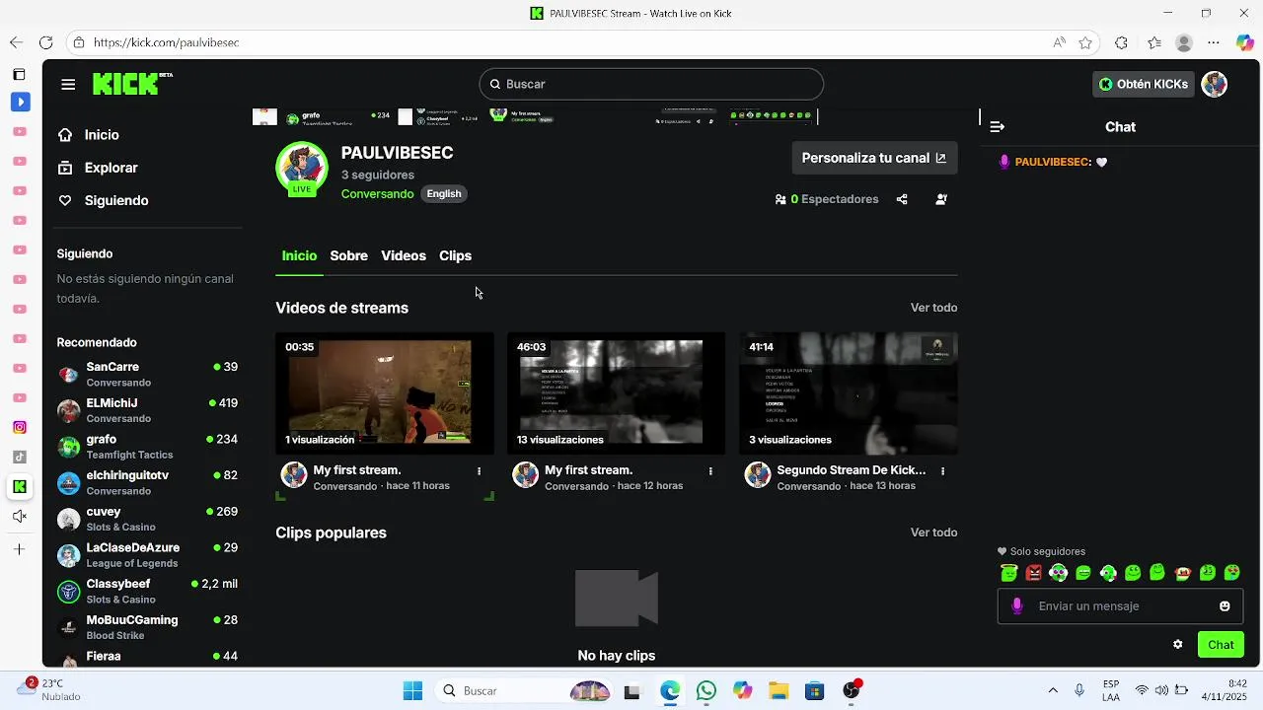Insert the heart-eyes crying emote
This screenshot has width=1263, height=710.
tap(1231, 573)
